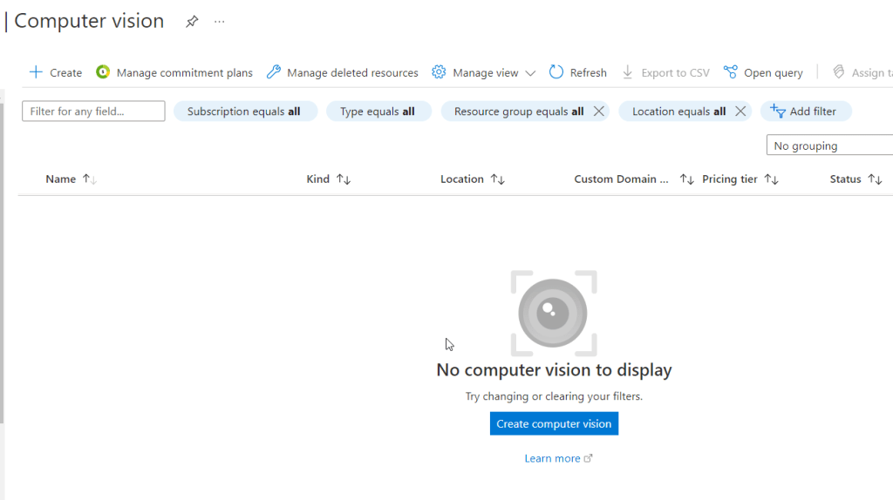Expand the Manage view dropdown
The height and width of the screenshot is (500, 893).
(483, 72)
